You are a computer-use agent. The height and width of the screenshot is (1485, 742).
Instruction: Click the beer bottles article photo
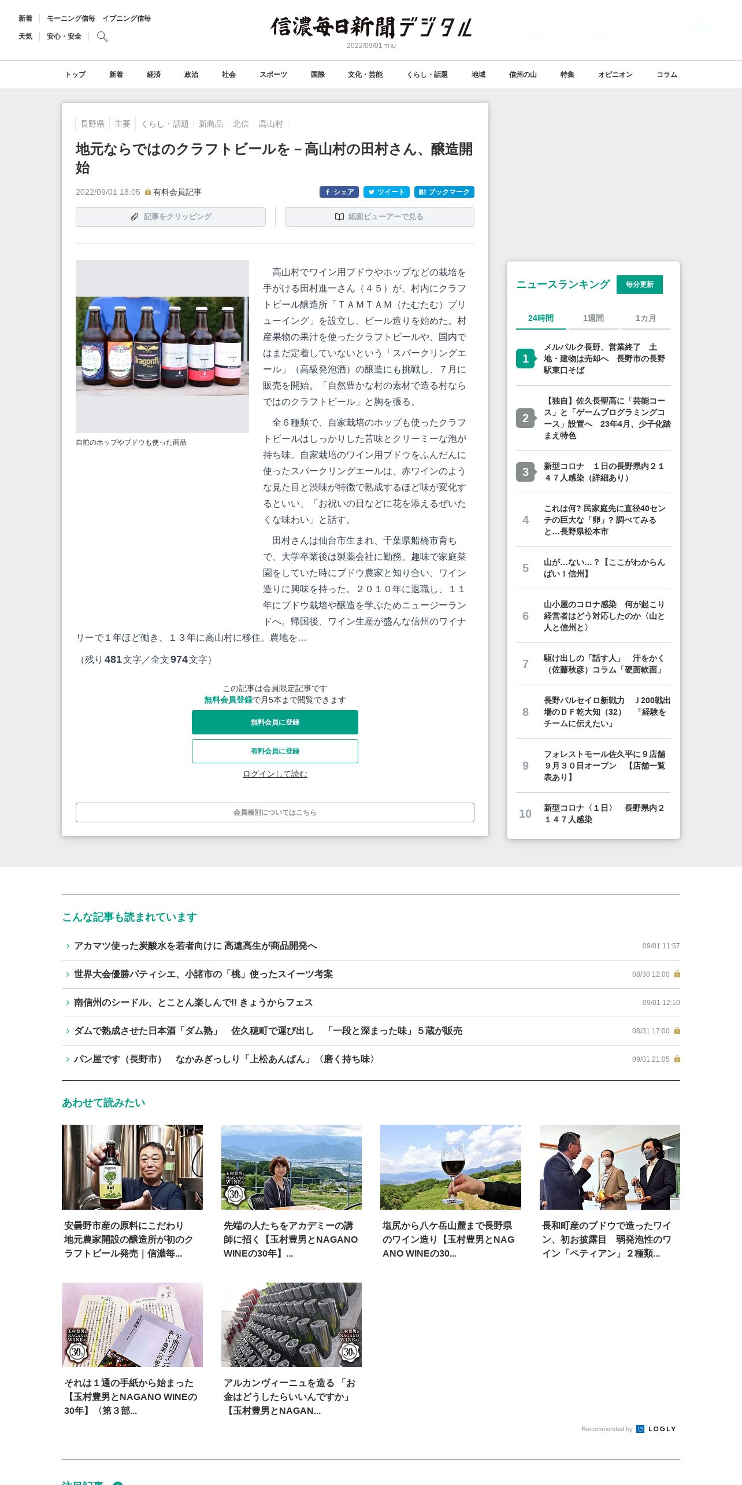click(x=162, y=346)
